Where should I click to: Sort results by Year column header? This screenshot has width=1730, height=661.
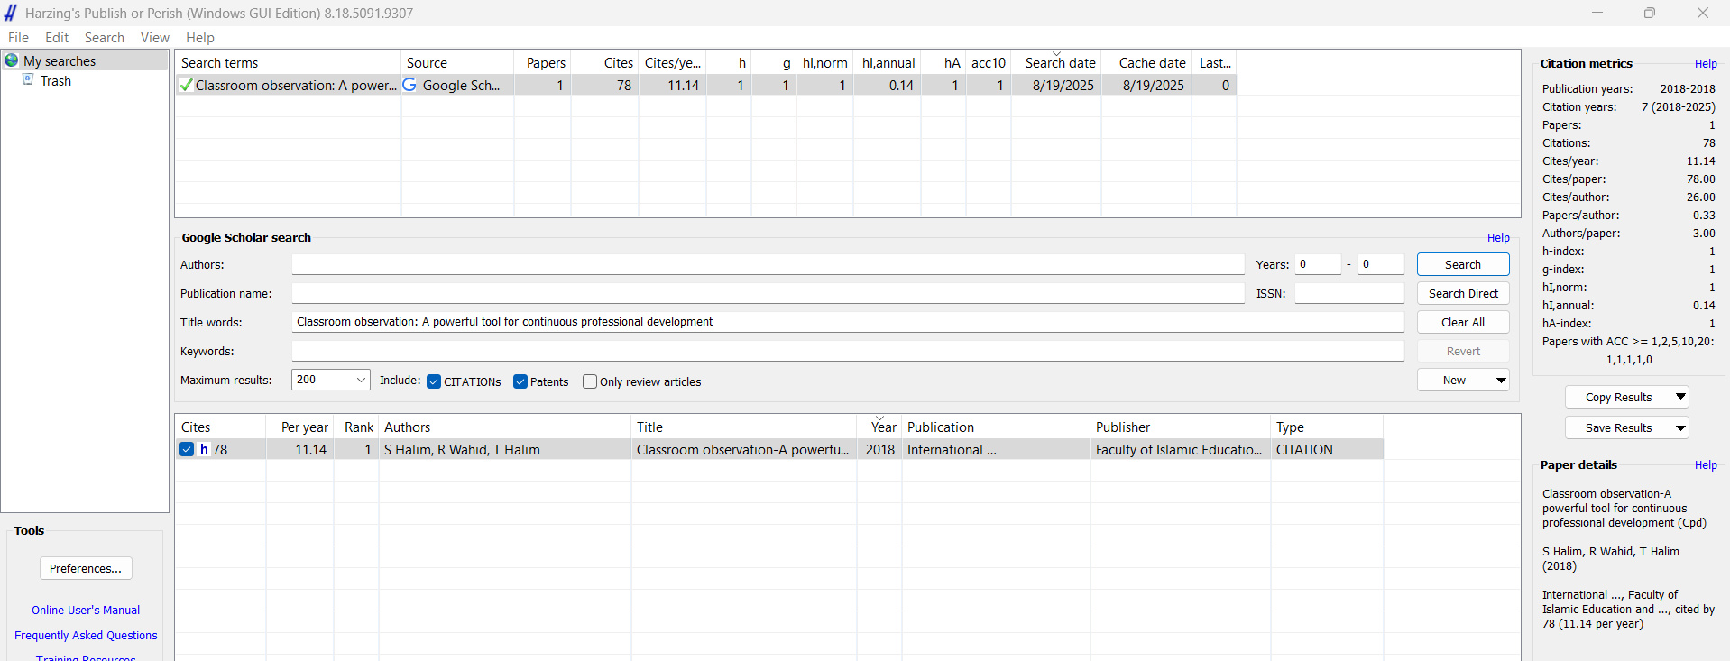tap(879, 427)
